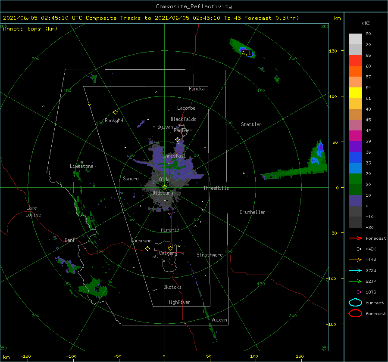This screenshot has height=362, width=388.
Task: Select the purple 36-39 dBZ swatch
Action: pos(355,146)
